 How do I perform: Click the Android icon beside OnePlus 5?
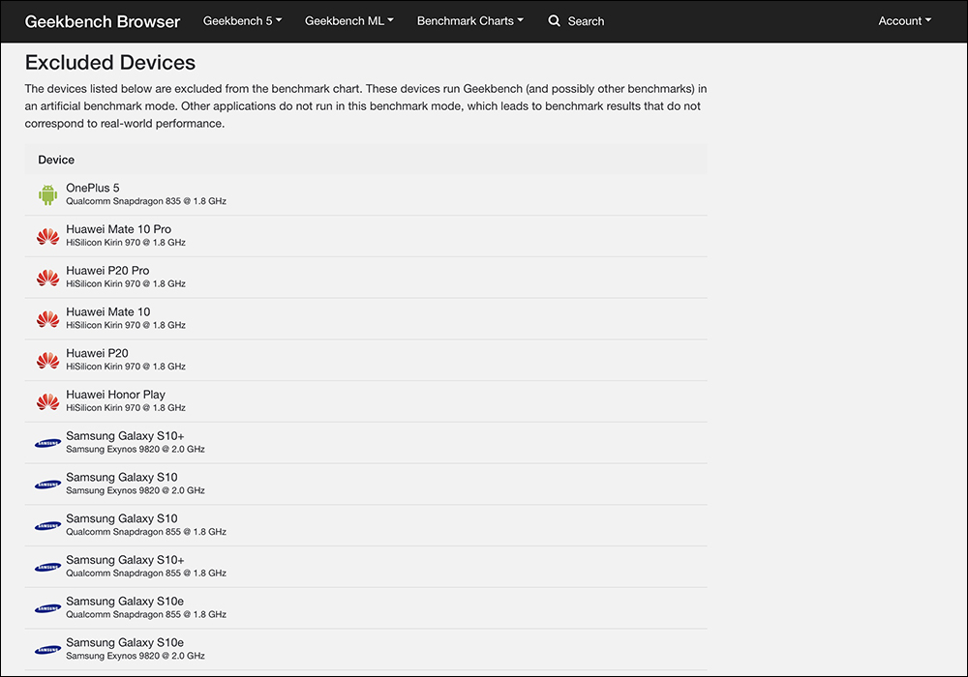(x=47, y=194)
